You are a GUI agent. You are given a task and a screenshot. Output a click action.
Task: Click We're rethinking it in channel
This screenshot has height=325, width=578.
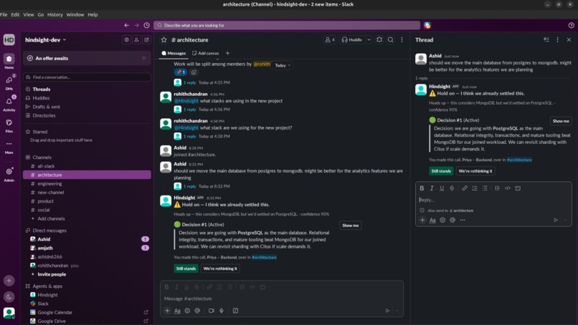(220, 268)
